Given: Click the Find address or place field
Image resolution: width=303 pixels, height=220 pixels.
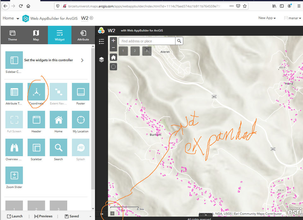Looking at the screenshot, I should (x=147, y=41).
